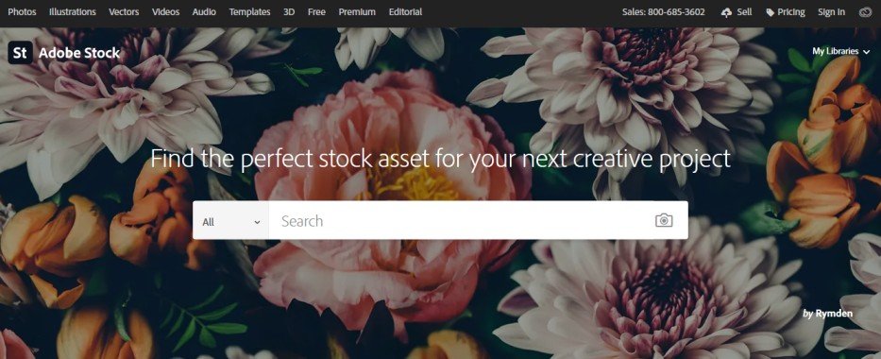This screenshot has width=881, height=359.
Task: Open the Free assets link
Action: [x=316, y=11]
